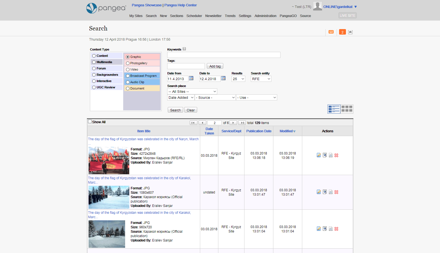The image size is (440, 253).
Task: Open the LIVE SITE button
Action: tap(348, 16)
